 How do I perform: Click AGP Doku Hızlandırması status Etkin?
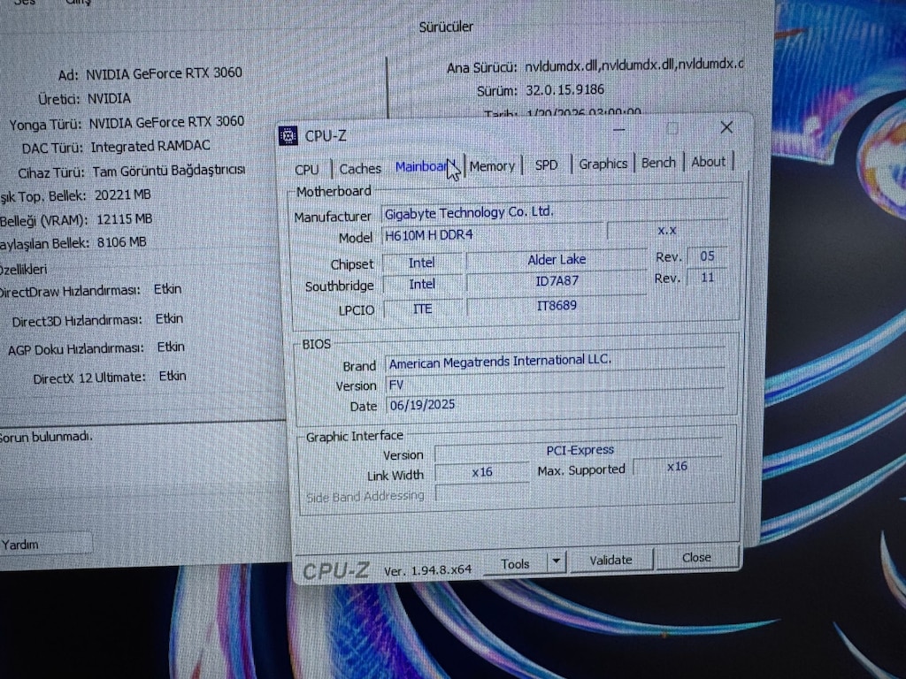click(x=171, y=347)
